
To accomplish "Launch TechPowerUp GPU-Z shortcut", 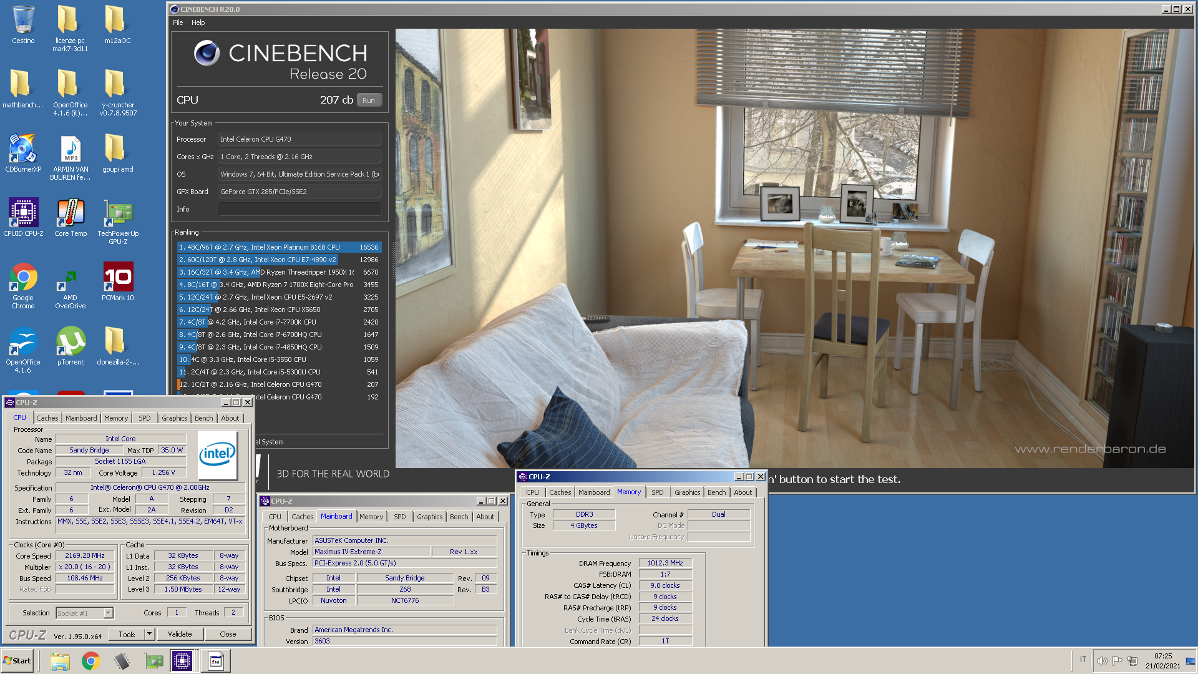I will tap(117, 222).
